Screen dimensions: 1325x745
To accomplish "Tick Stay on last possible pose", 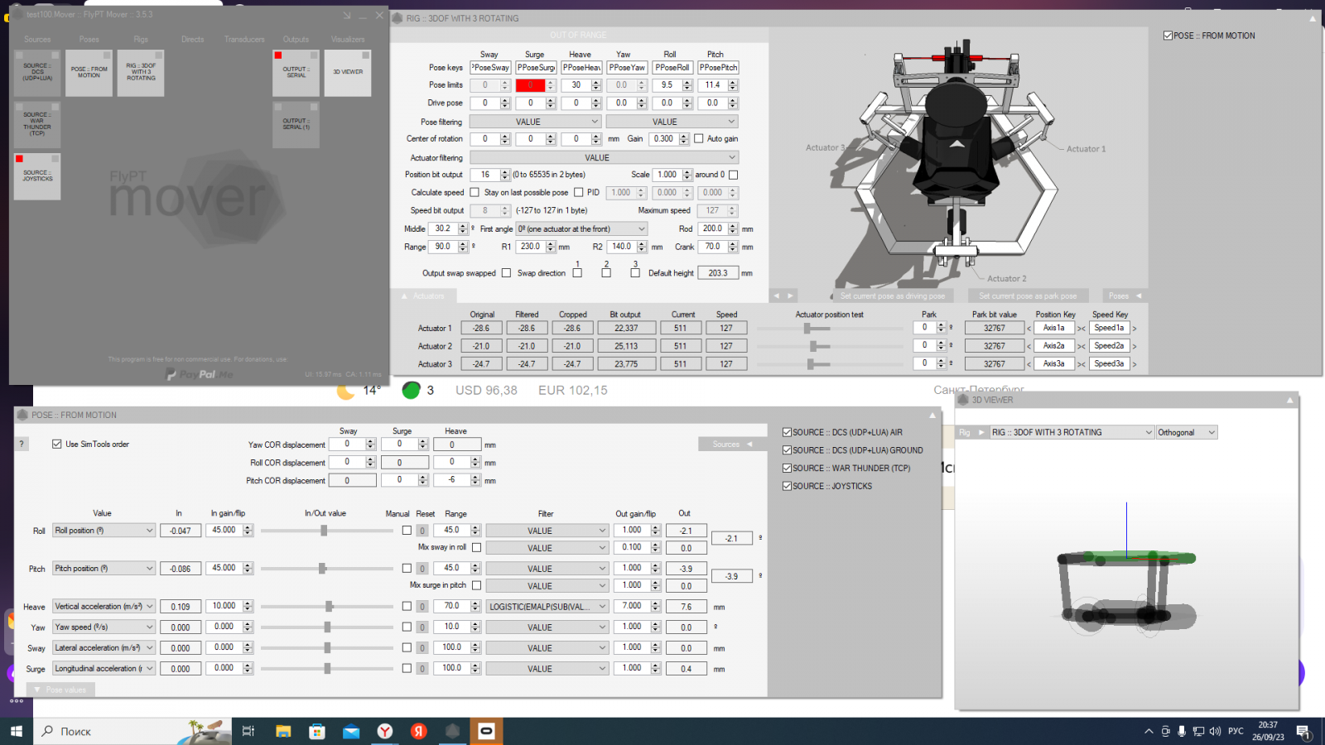I will pos(578,193).
